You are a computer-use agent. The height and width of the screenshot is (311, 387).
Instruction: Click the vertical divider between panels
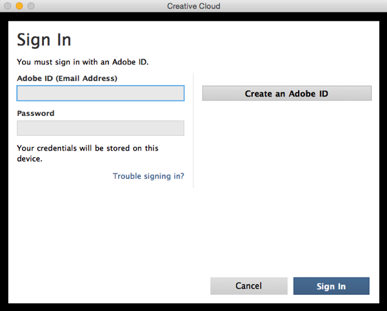pyautogui.click(x=193, y=129)
